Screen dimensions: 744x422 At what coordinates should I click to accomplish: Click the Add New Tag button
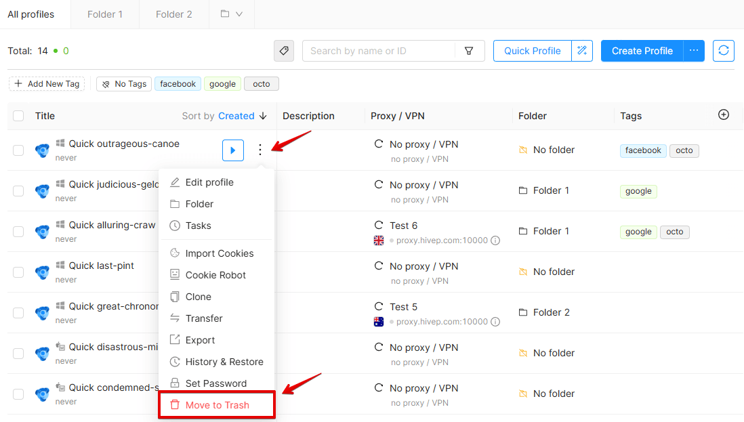(x=47, y=84)
